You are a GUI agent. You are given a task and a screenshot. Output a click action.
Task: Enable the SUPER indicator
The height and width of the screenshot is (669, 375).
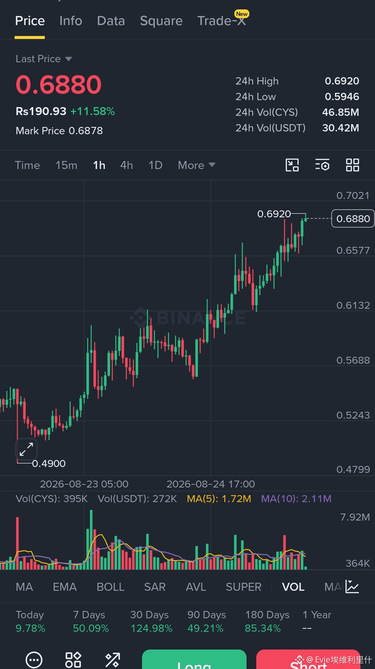(243, 587)
